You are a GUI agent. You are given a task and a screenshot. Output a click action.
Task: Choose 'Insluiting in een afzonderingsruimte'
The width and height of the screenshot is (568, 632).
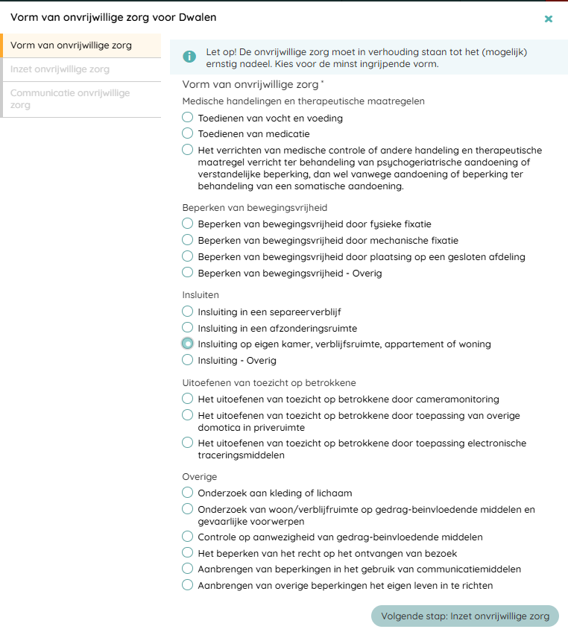pos(188,328)
